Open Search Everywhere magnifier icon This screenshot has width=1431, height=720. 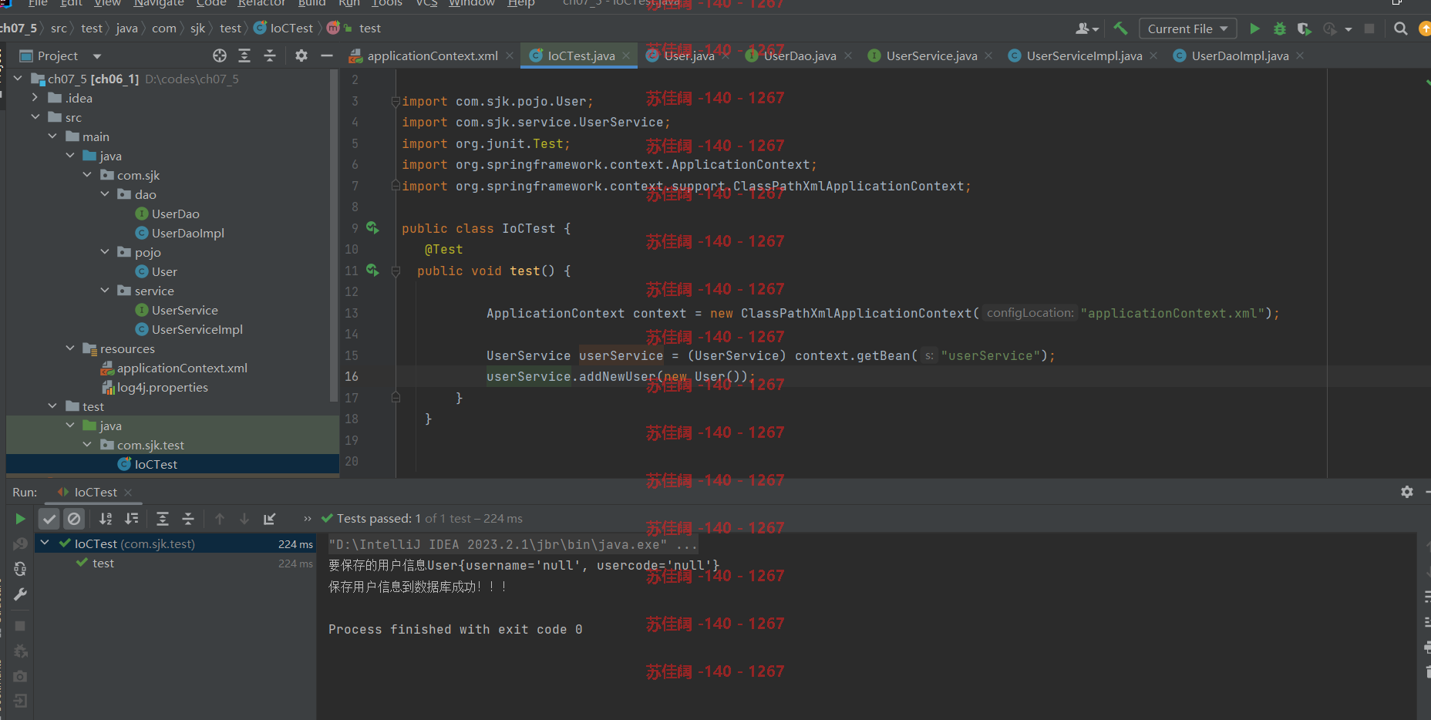[x=1401, y=29]
